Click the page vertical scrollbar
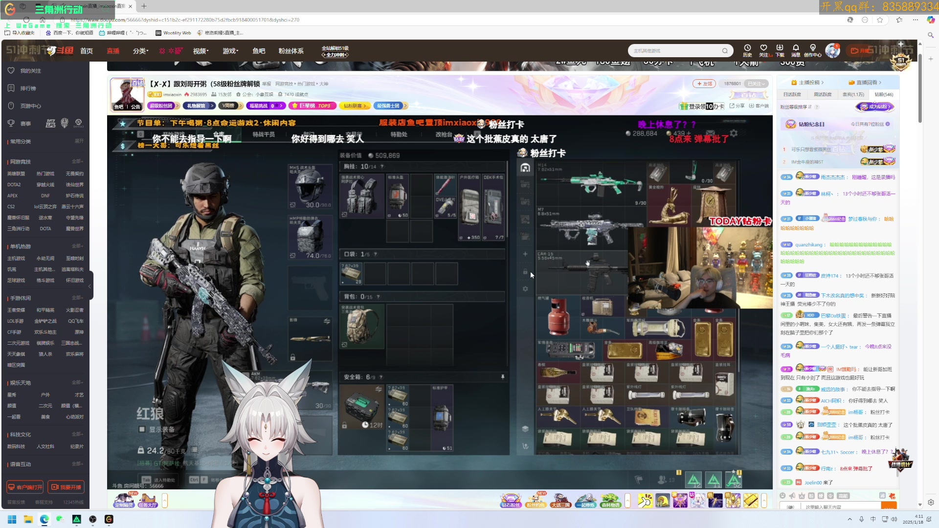The image size is (939, 528). click(x=920, y=88)
